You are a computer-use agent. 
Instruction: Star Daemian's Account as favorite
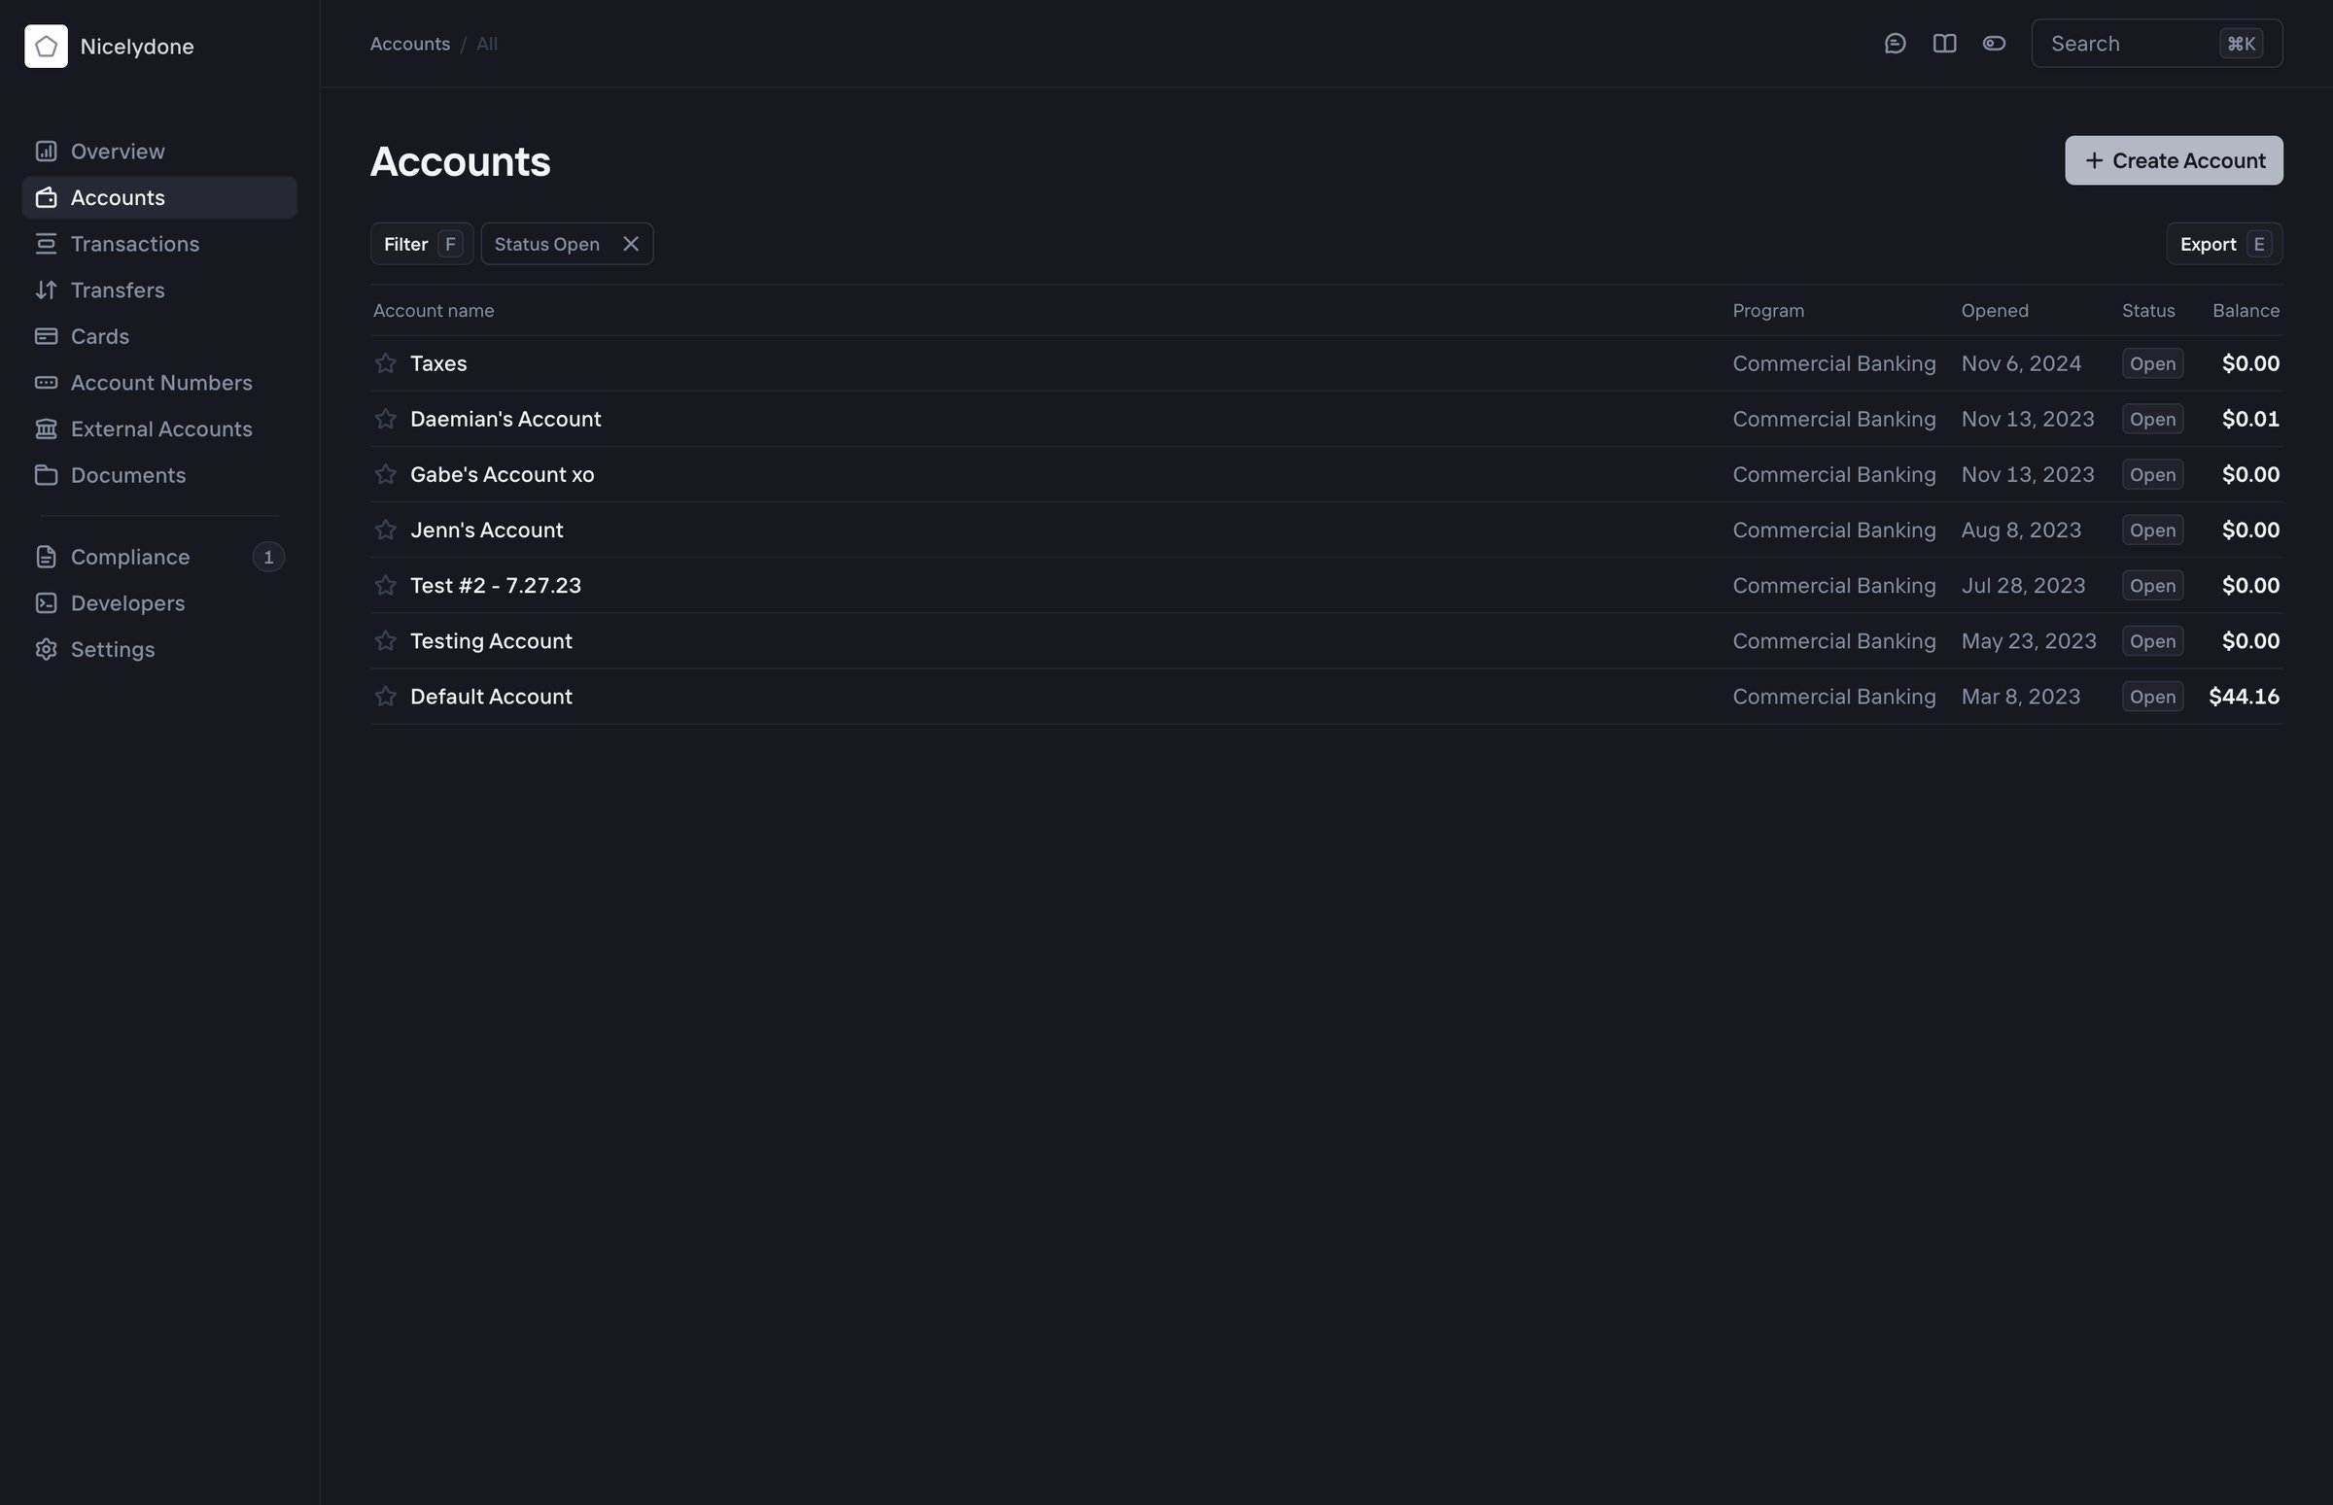click(x=385, y=420)
